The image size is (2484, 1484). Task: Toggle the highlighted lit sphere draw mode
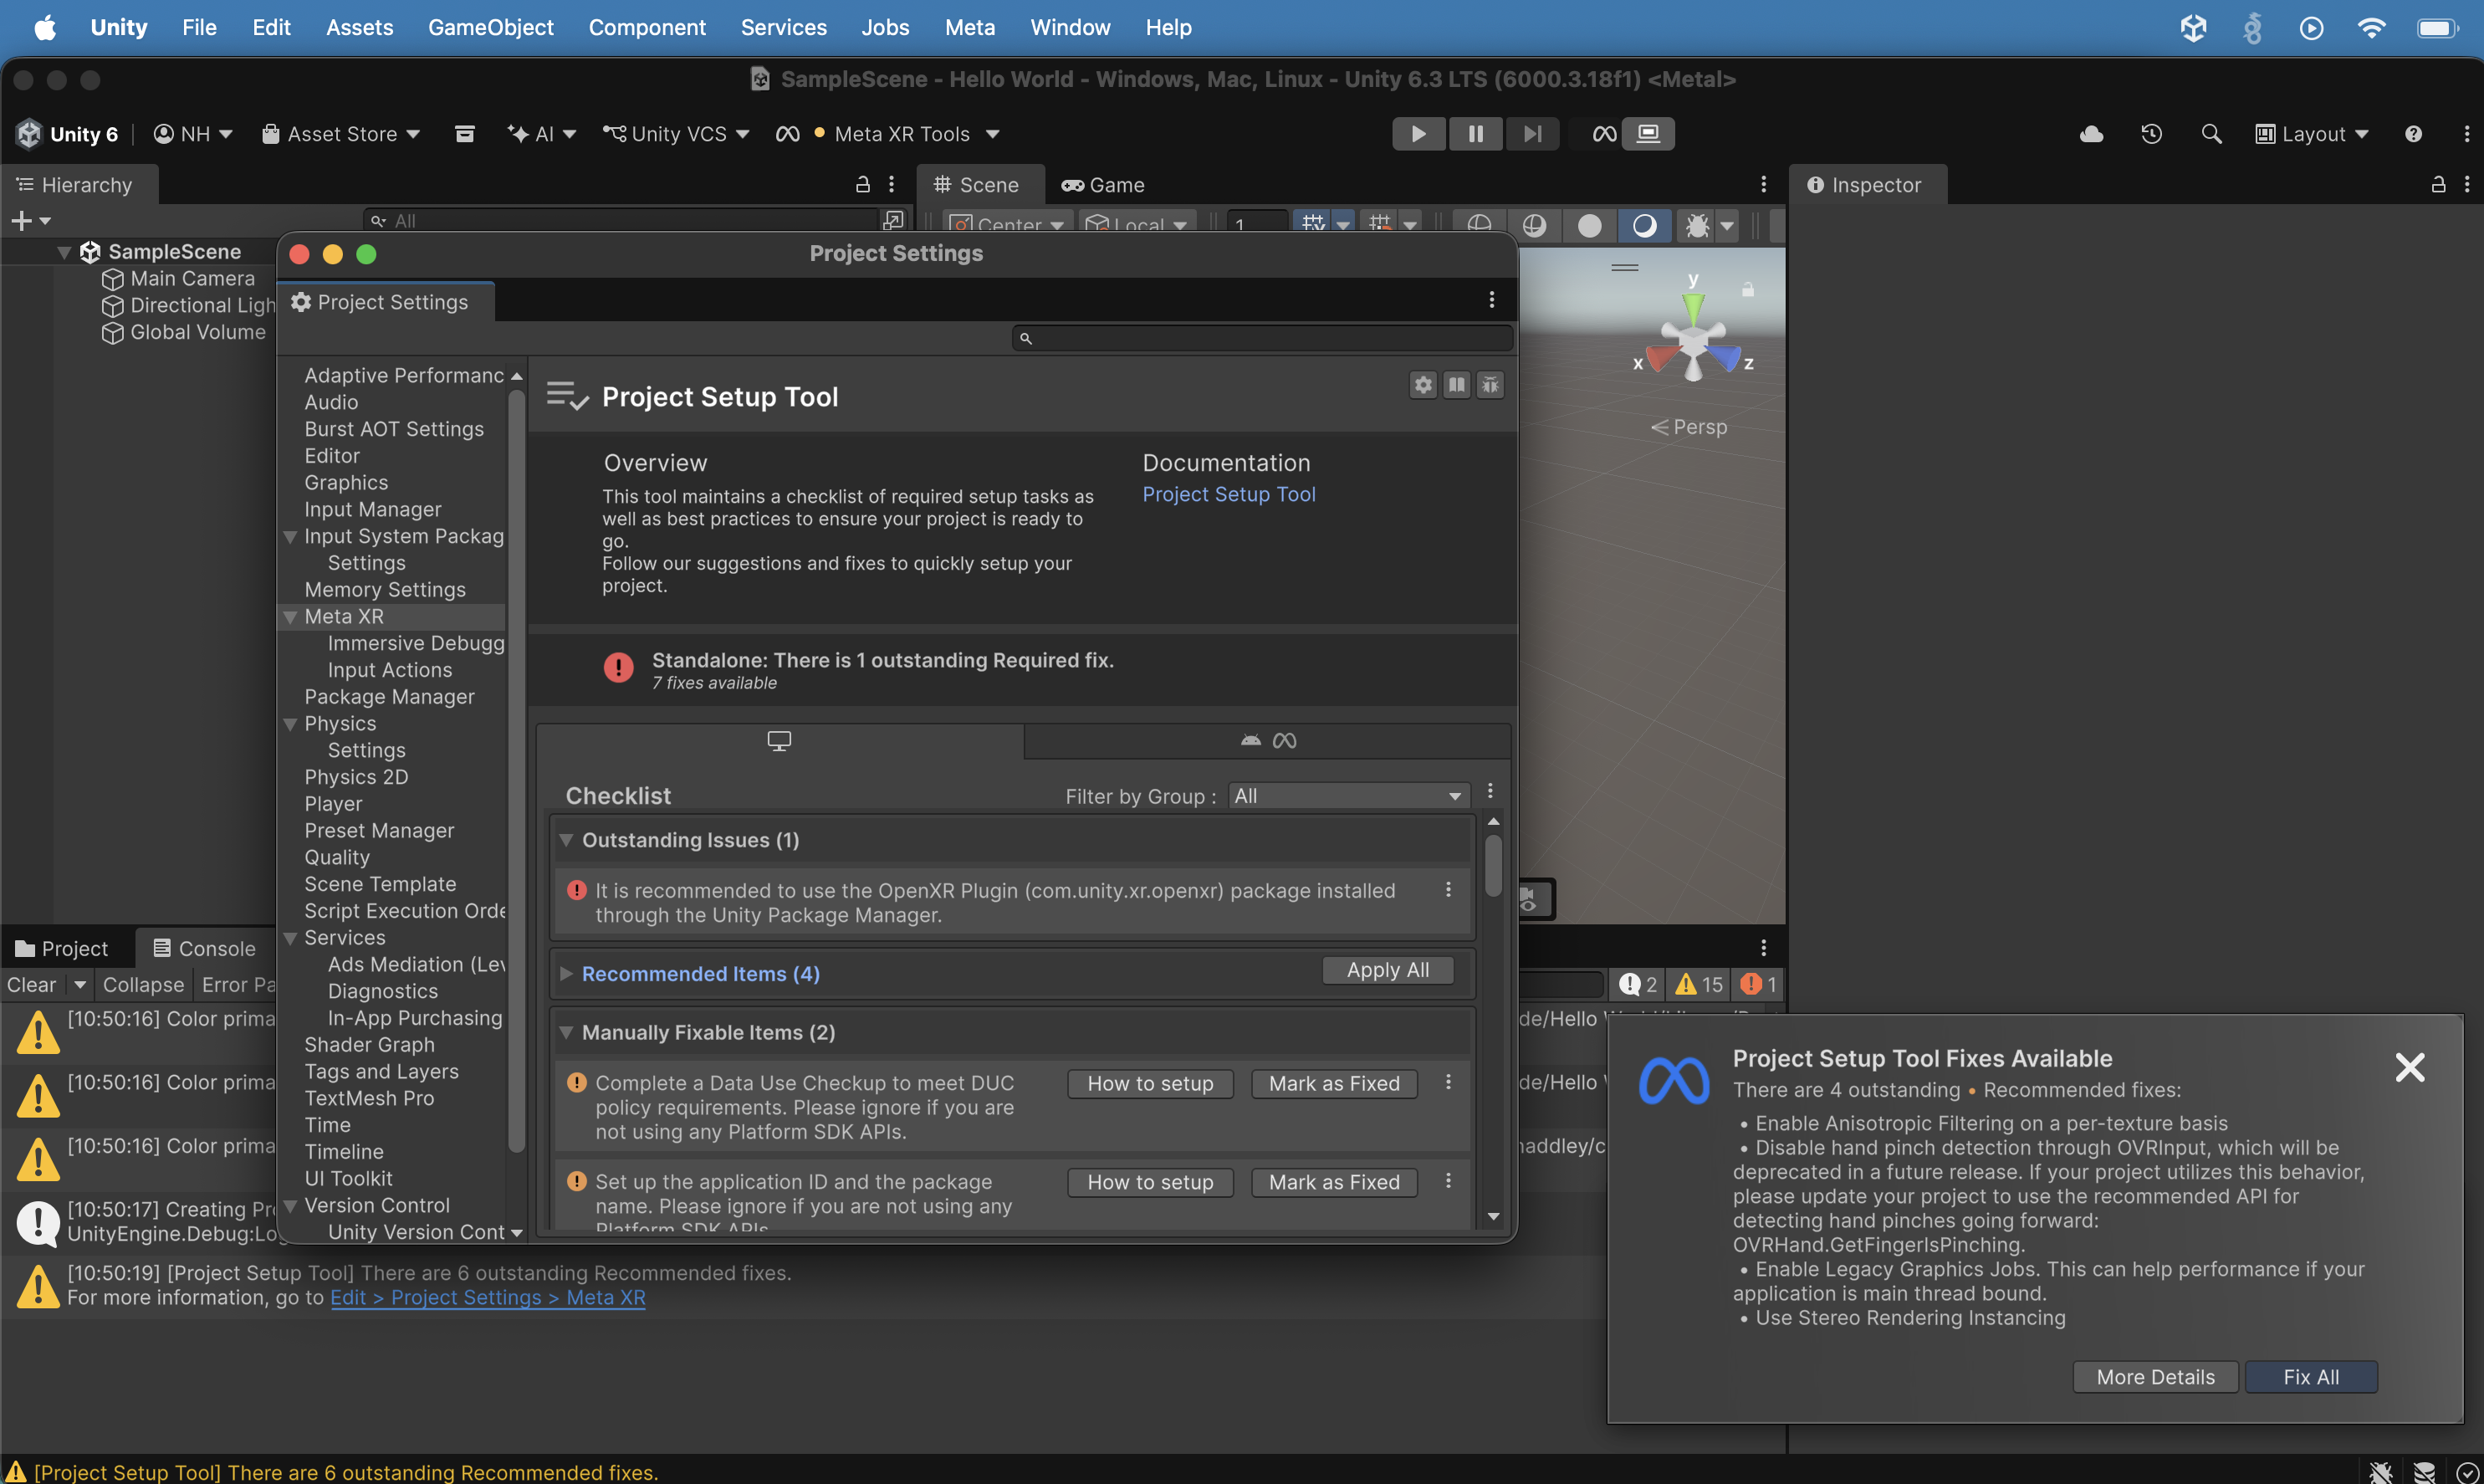pos(1644,226)
